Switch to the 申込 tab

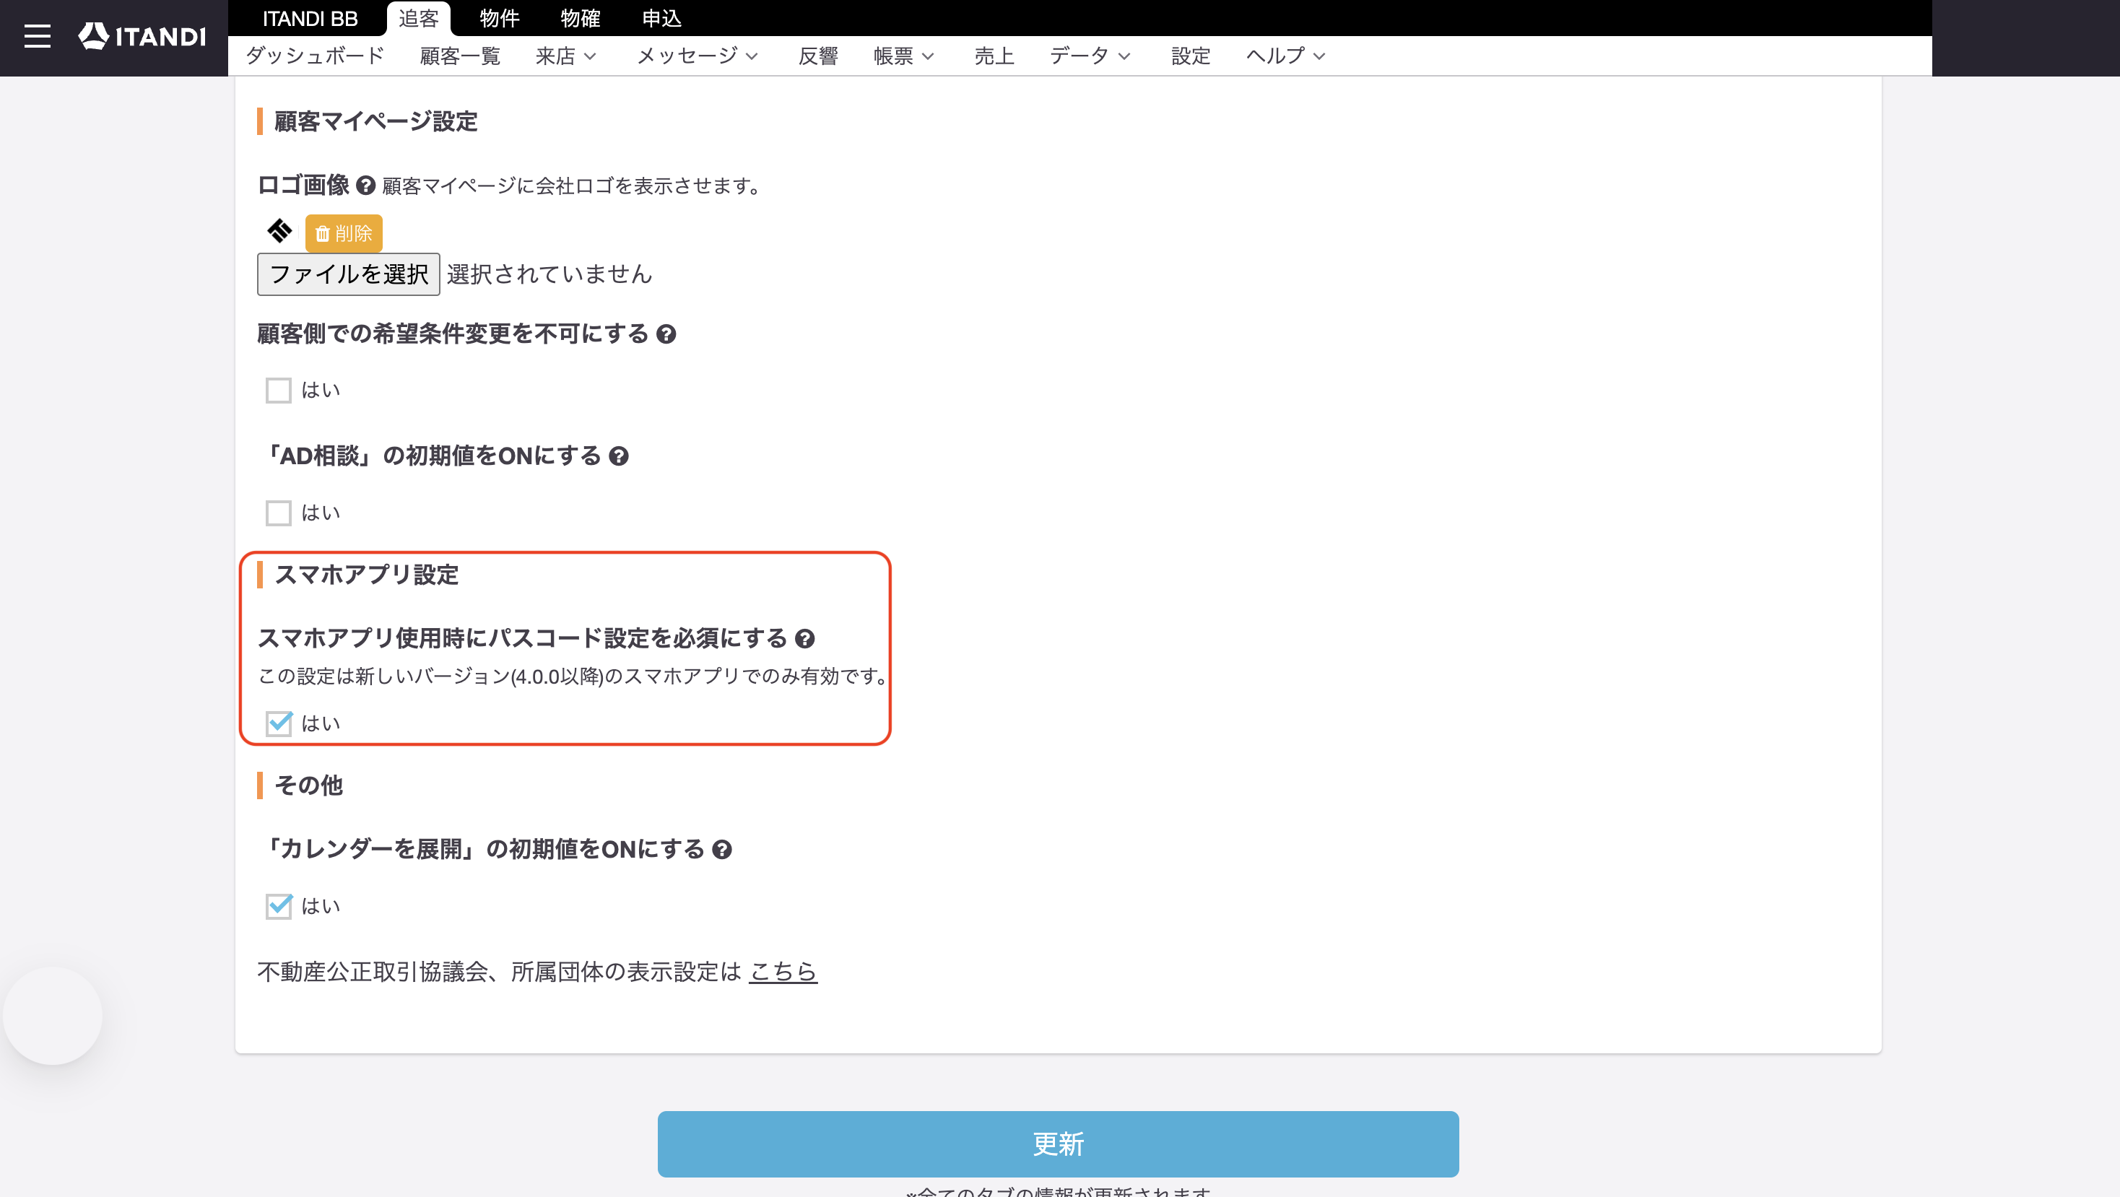[x=661, y=18]
